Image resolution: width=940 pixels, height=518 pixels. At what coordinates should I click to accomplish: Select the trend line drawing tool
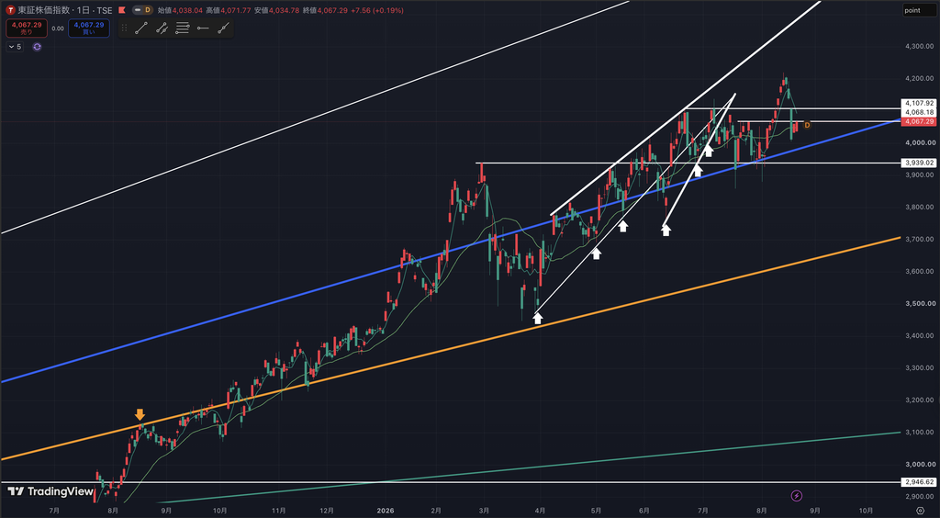coord(141,28)
